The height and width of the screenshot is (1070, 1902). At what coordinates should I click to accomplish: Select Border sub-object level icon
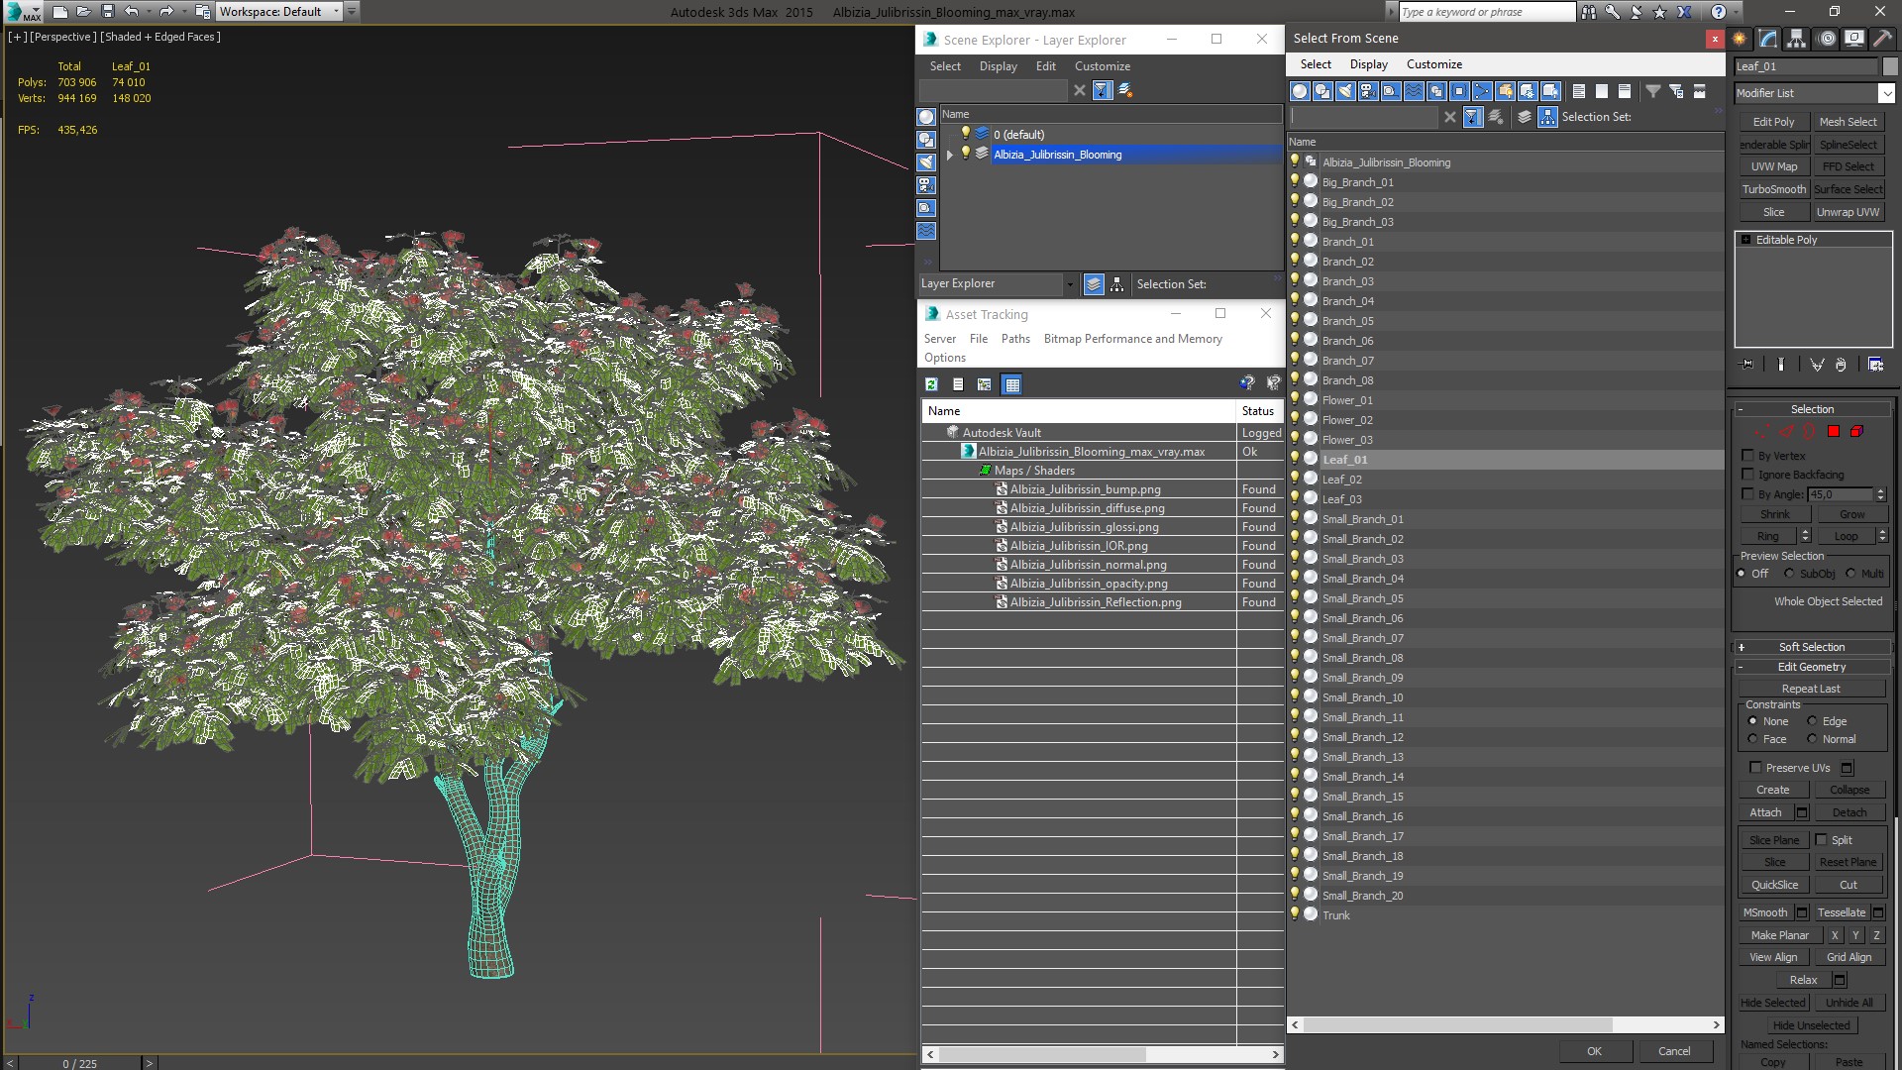click(x=1810, y=431)
